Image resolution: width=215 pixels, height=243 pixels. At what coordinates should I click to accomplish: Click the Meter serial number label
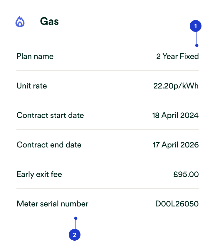[53, 204]
